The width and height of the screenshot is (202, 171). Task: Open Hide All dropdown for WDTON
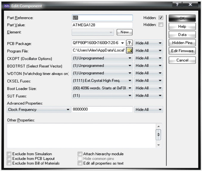(149, 73)
